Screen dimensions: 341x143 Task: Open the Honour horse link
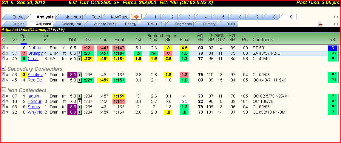pos(35,101)
